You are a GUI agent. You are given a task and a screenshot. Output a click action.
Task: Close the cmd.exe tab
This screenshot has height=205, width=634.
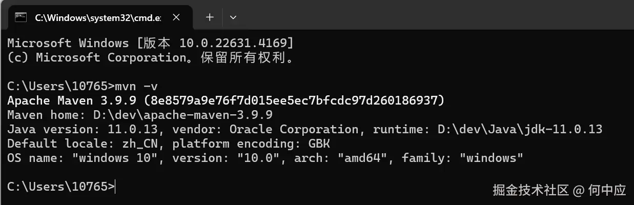[x=176, y=17]
